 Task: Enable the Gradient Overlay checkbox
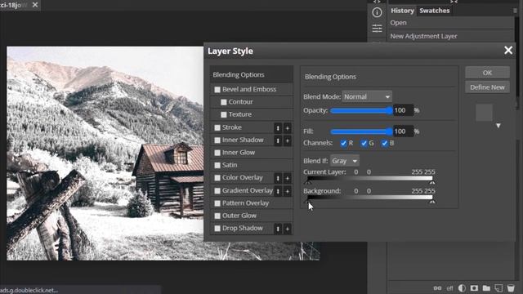click(217, 191)
